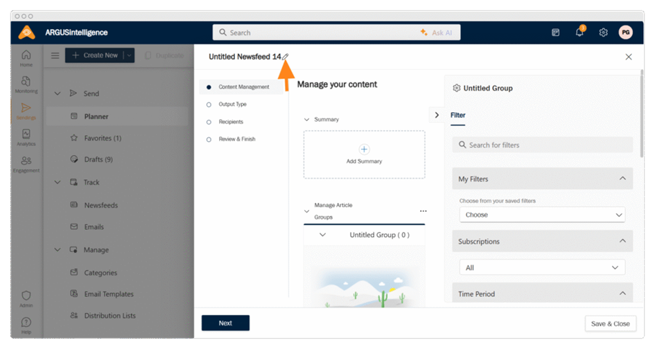Click the Add Summary plus icon

pyautogui.click(x=365, y=150)
